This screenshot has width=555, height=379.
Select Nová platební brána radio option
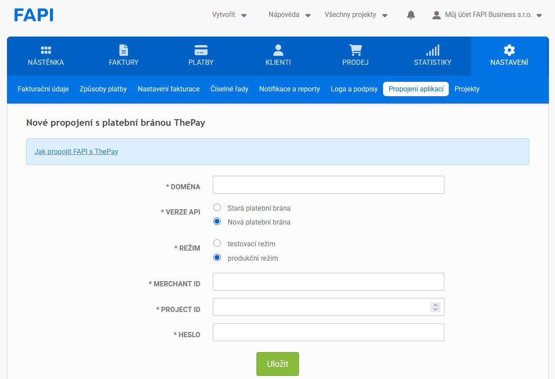coord(217,221)
